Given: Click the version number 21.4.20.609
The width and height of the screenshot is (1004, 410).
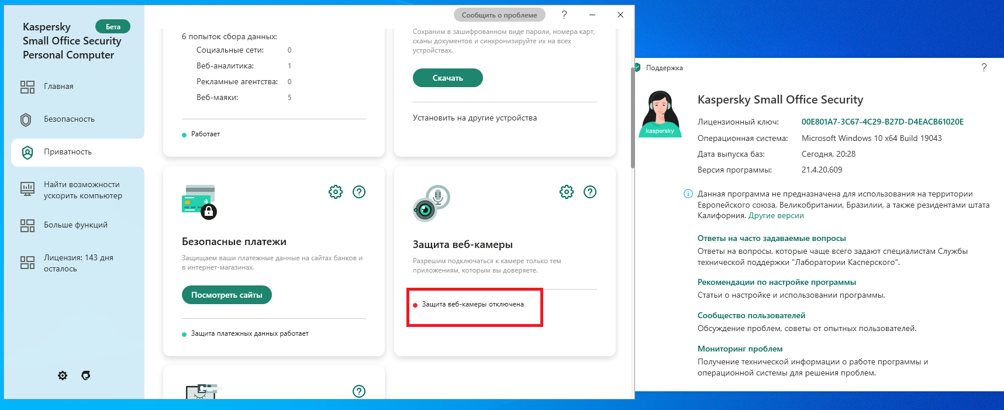Looking at the screenshot, I should [x=822, y=170].
